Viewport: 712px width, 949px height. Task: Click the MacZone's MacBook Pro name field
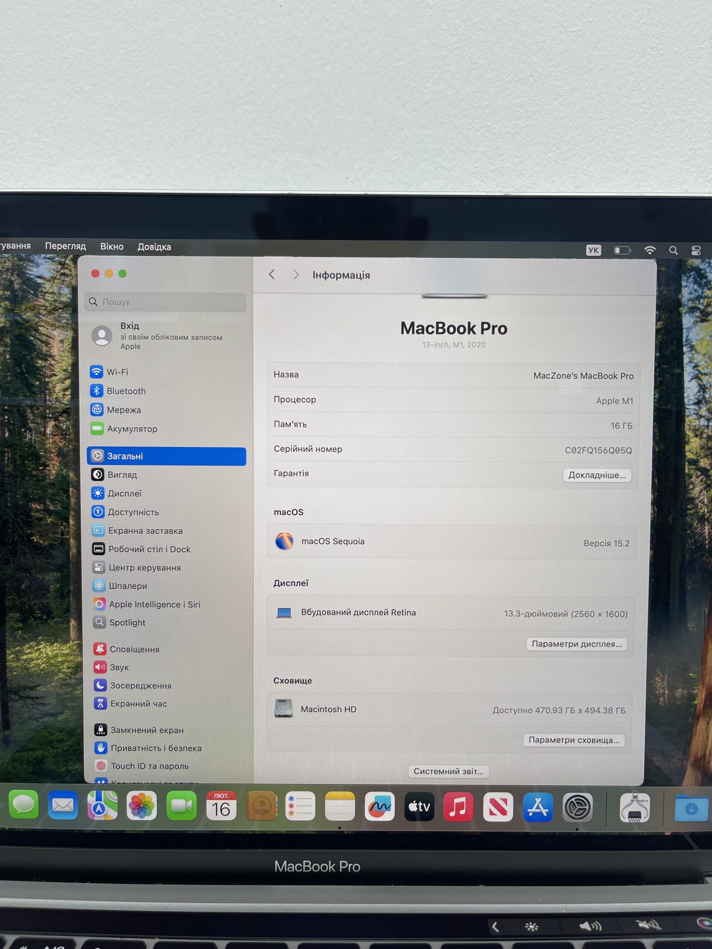[583, 376]
